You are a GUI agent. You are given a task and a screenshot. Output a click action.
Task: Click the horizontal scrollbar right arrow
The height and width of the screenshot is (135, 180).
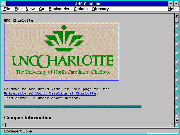click(172, 125)
